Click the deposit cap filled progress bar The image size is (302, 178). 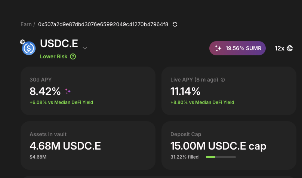click(221, 157)
